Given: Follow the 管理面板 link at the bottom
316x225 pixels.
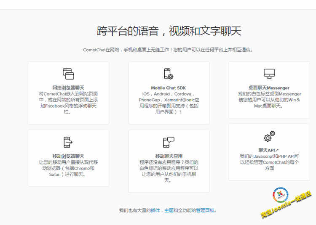Looking at the screenshot, I should [x=205, y=210].
